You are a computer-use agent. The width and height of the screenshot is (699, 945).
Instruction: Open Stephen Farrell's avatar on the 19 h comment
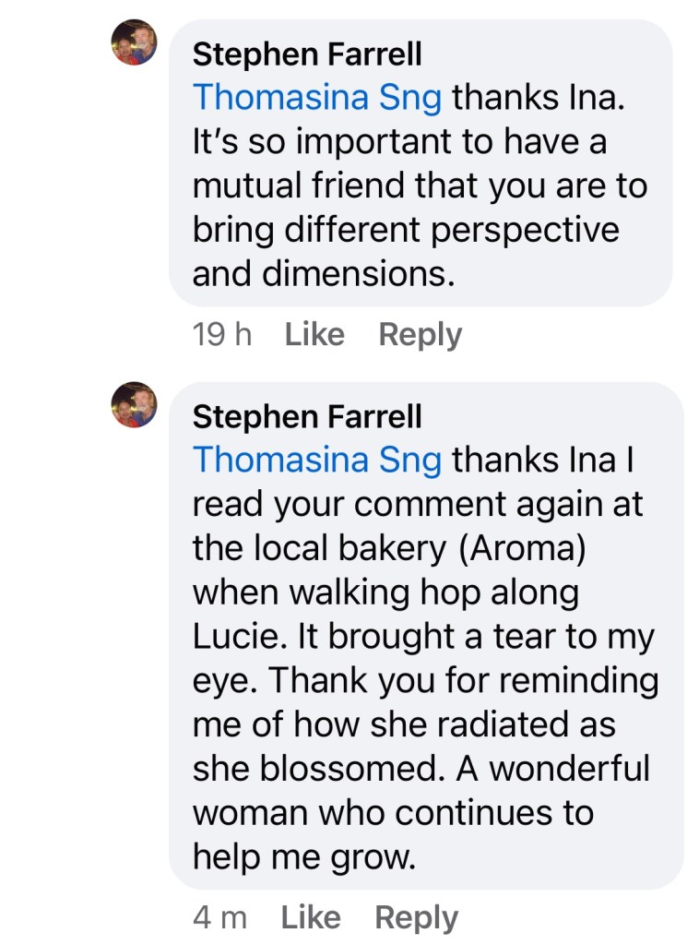click(134, 42)
